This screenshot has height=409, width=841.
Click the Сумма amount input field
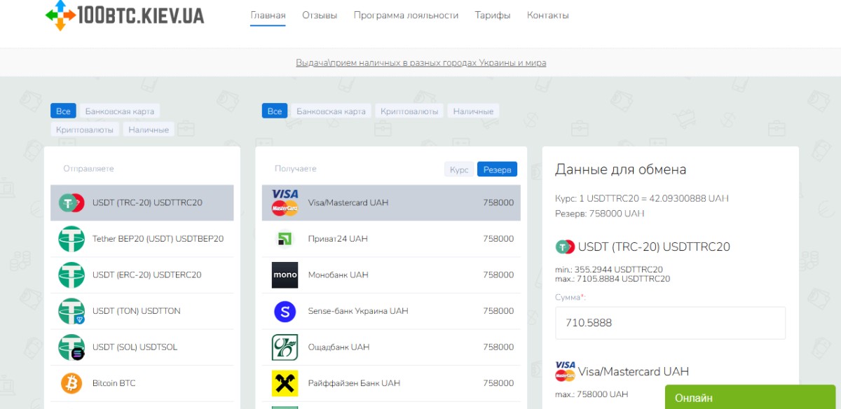pyautogui.click(x=670, y=323)
